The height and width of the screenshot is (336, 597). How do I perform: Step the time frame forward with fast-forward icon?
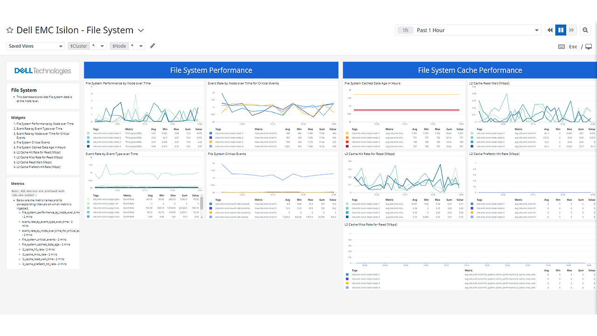[571, 30]
